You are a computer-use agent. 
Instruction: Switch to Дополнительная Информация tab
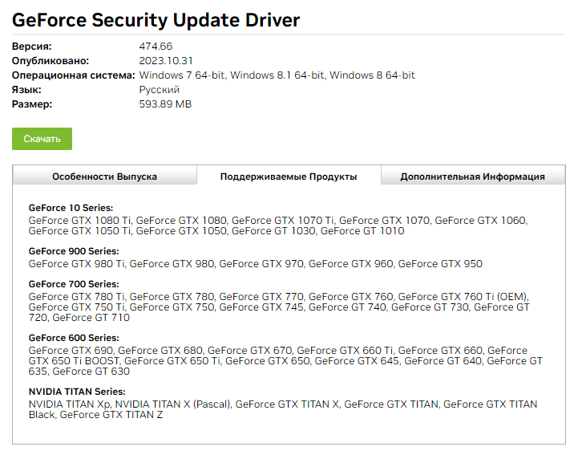point(472,177)
